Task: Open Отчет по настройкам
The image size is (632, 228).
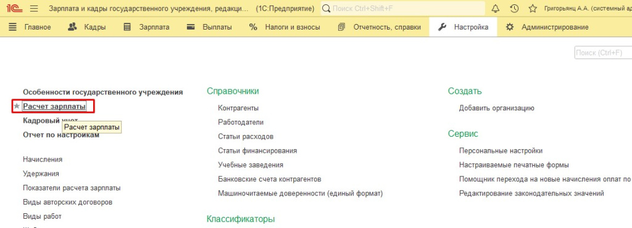Action: (x=61, y=135)
